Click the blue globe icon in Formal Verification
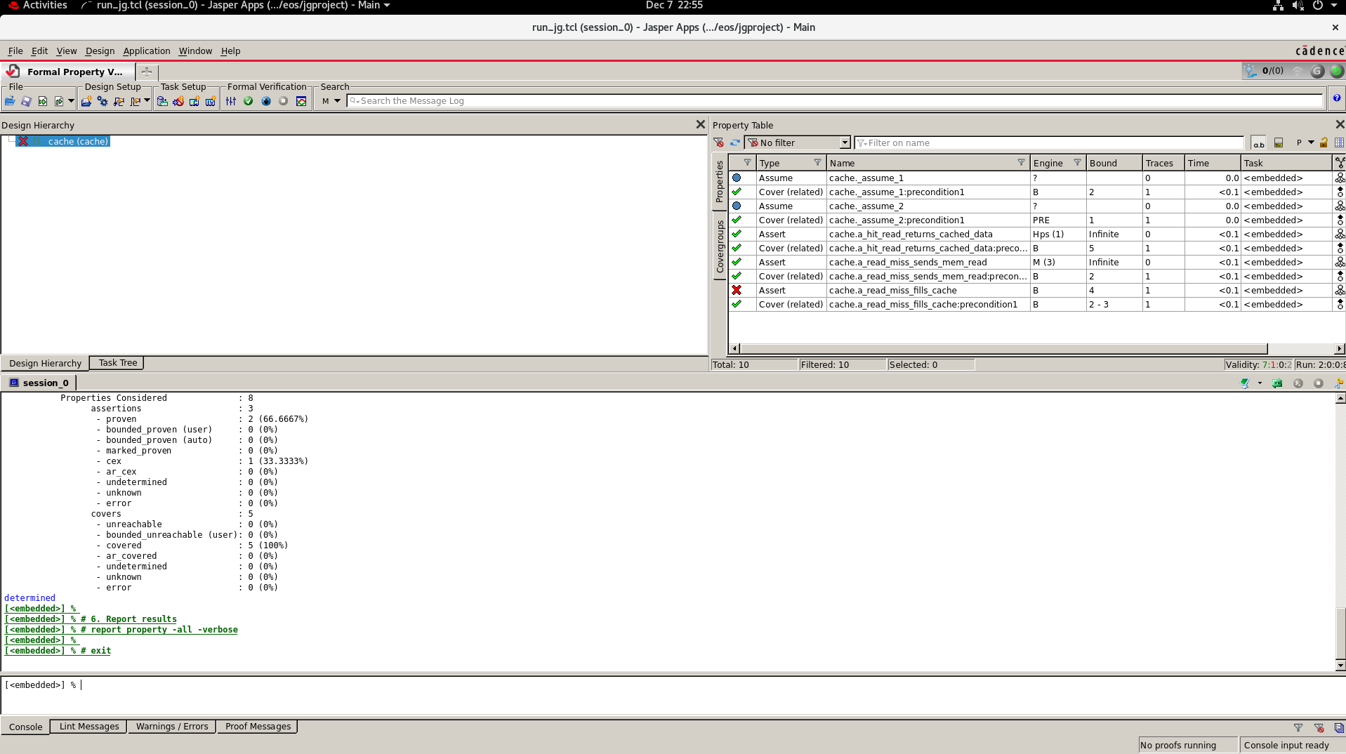The image size is (1346, 754). coord(266,101)
